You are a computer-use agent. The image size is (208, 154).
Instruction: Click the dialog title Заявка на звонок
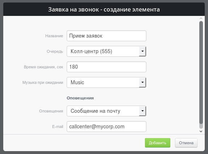74,9
